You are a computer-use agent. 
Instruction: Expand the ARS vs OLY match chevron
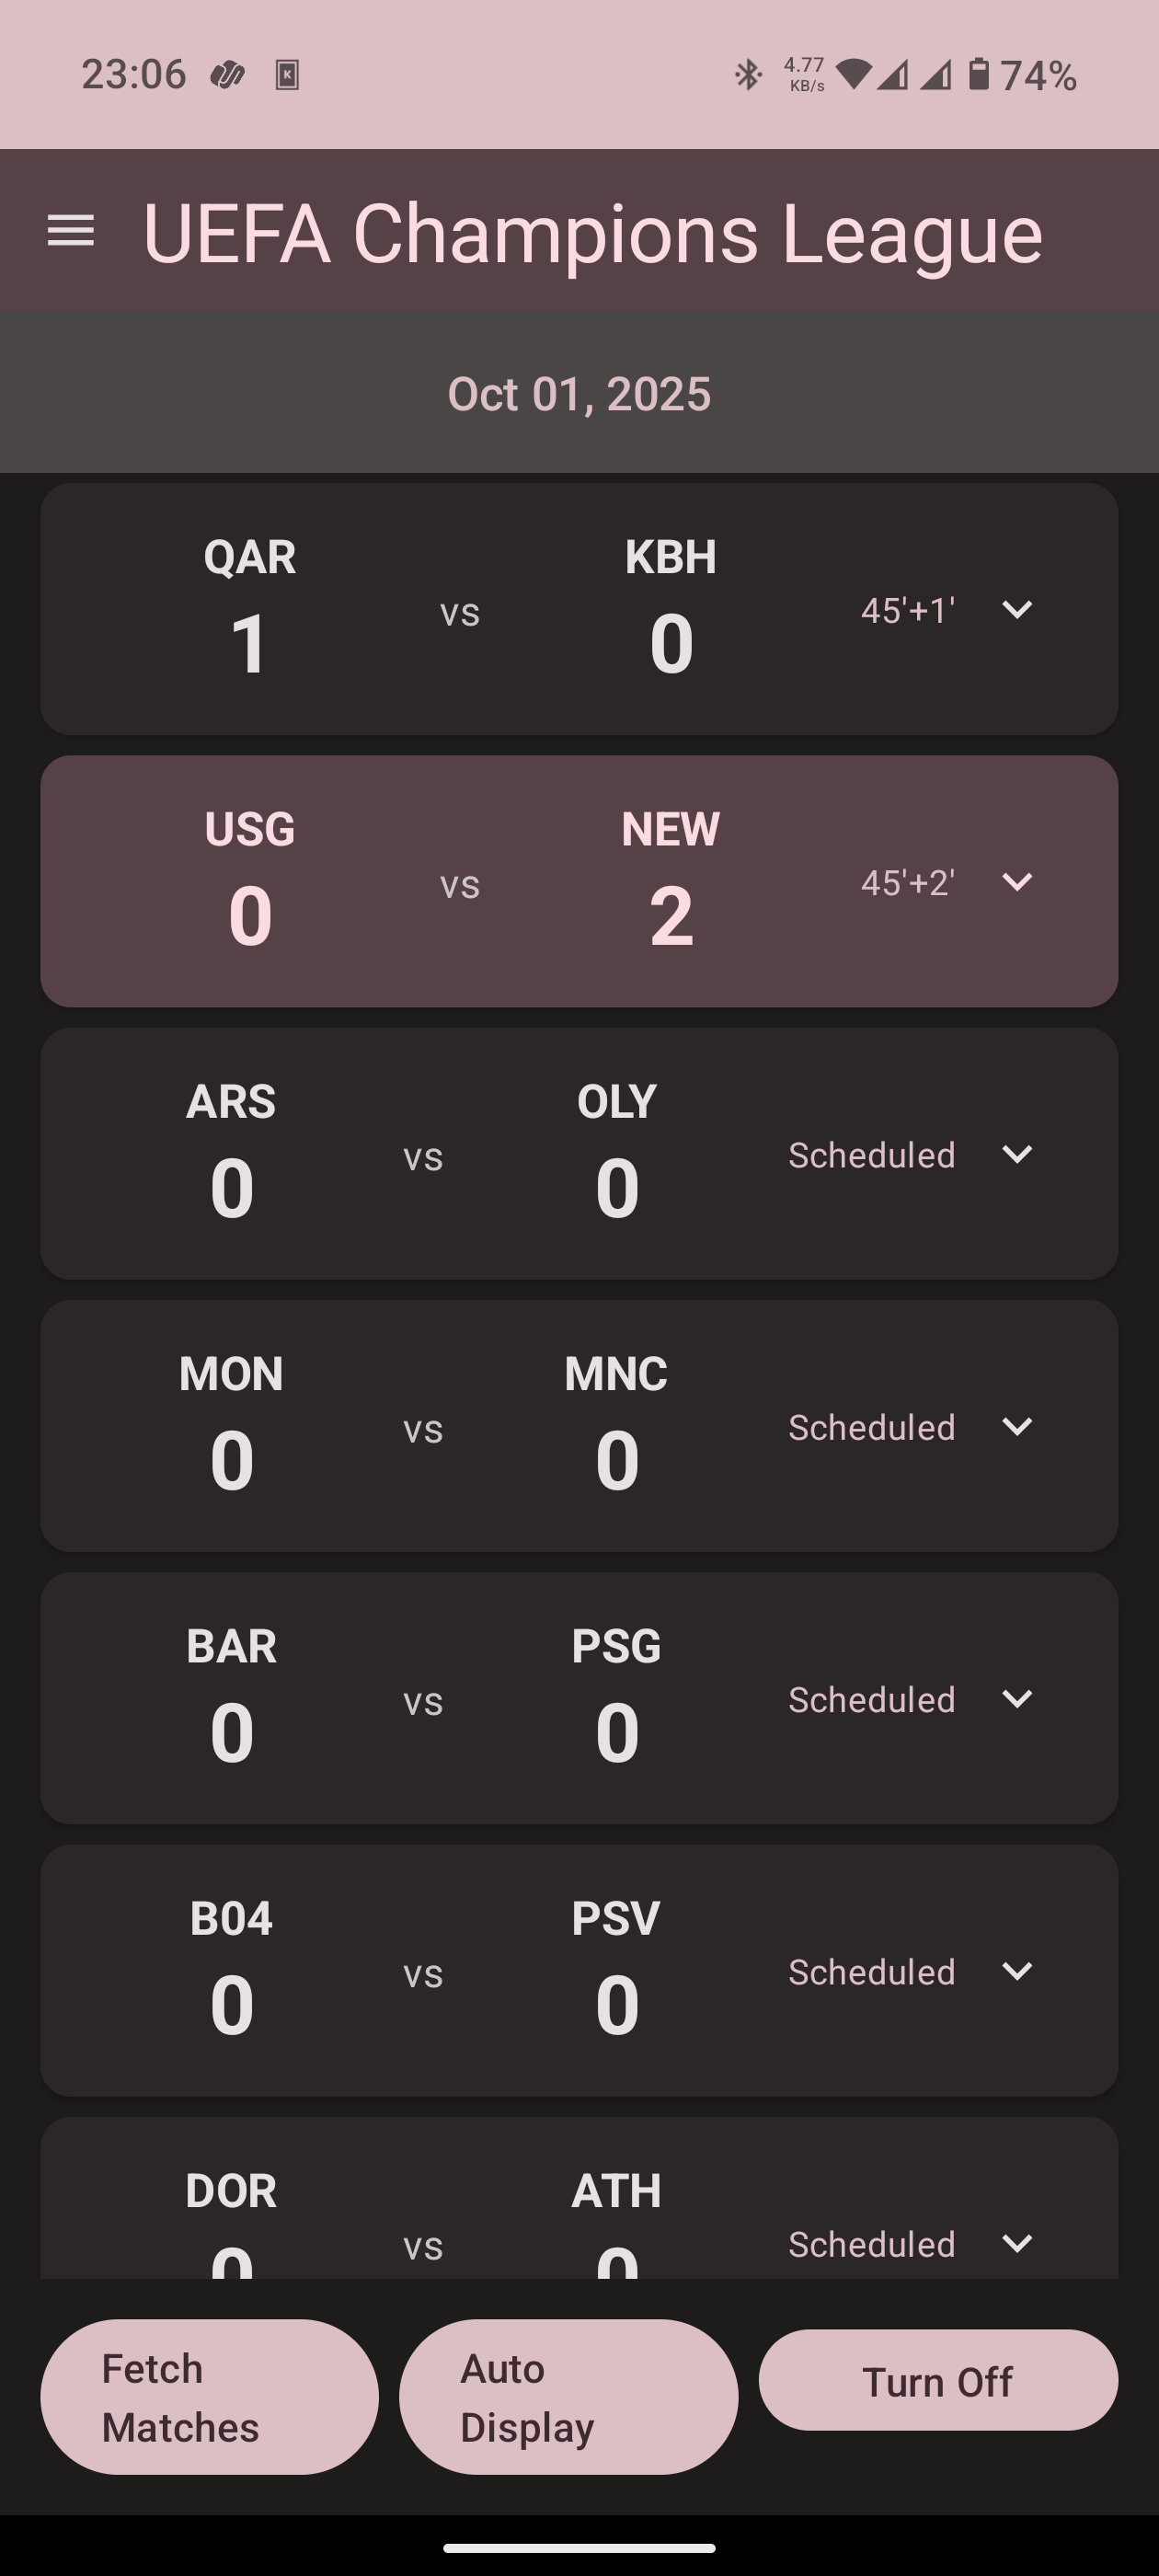coord(1017,1154)
